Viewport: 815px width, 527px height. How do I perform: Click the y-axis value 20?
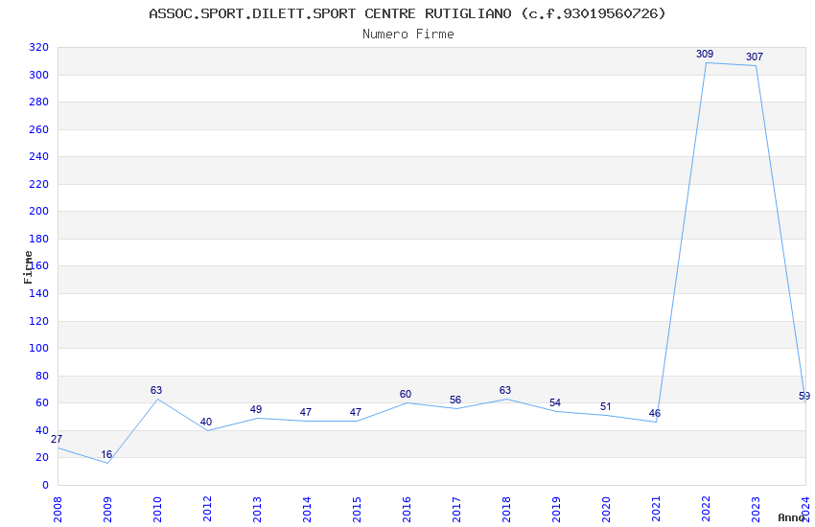[42, 457]
